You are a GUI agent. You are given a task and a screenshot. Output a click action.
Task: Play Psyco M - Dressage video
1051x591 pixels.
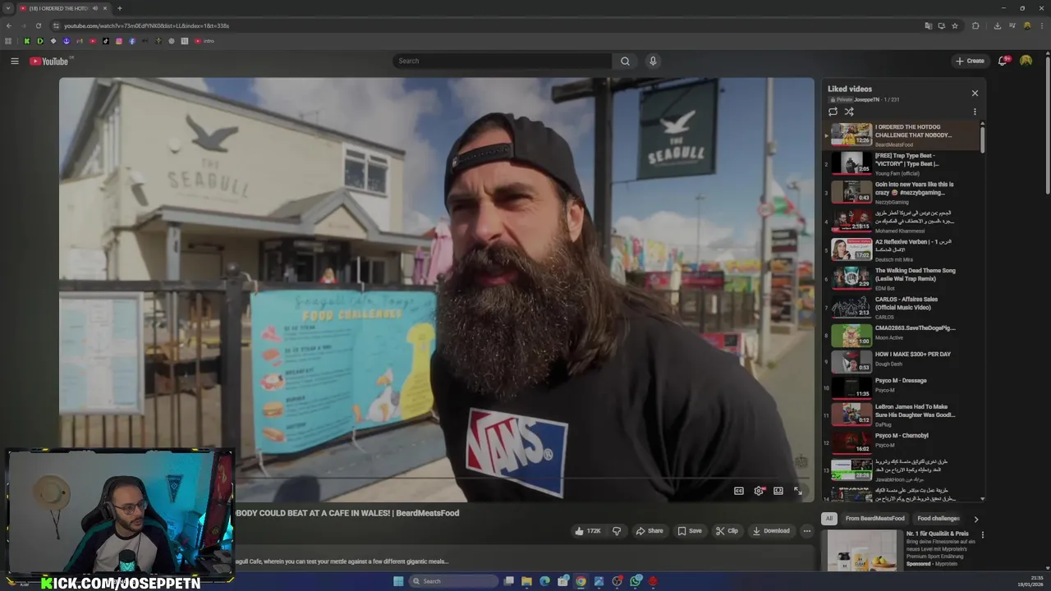pos(903,387)
